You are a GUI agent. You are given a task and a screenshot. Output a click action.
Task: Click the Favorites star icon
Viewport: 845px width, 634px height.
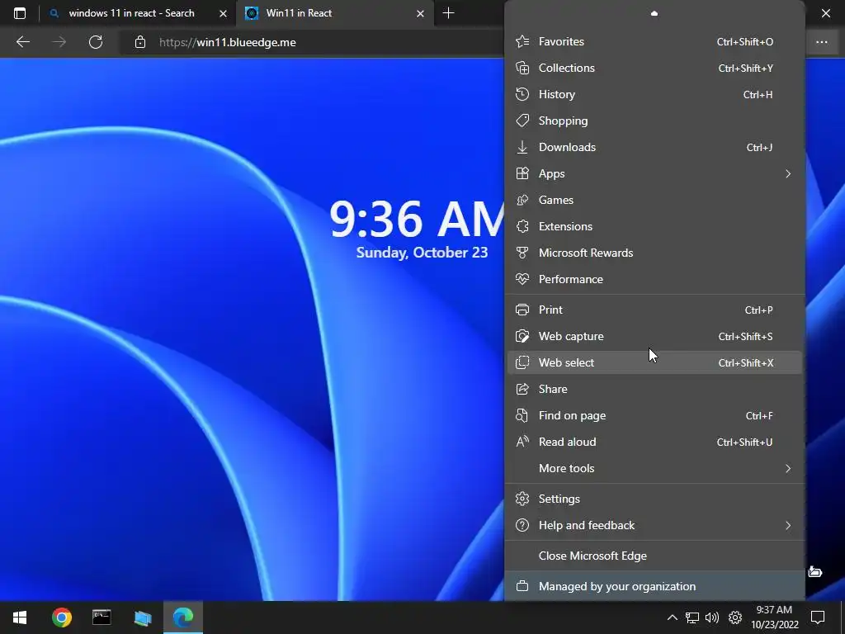point(522,41)
